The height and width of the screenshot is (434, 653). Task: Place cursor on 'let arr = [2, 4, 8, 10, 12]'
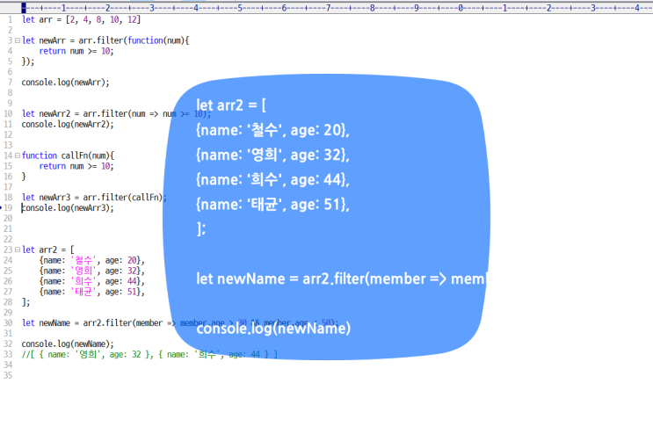81,18
